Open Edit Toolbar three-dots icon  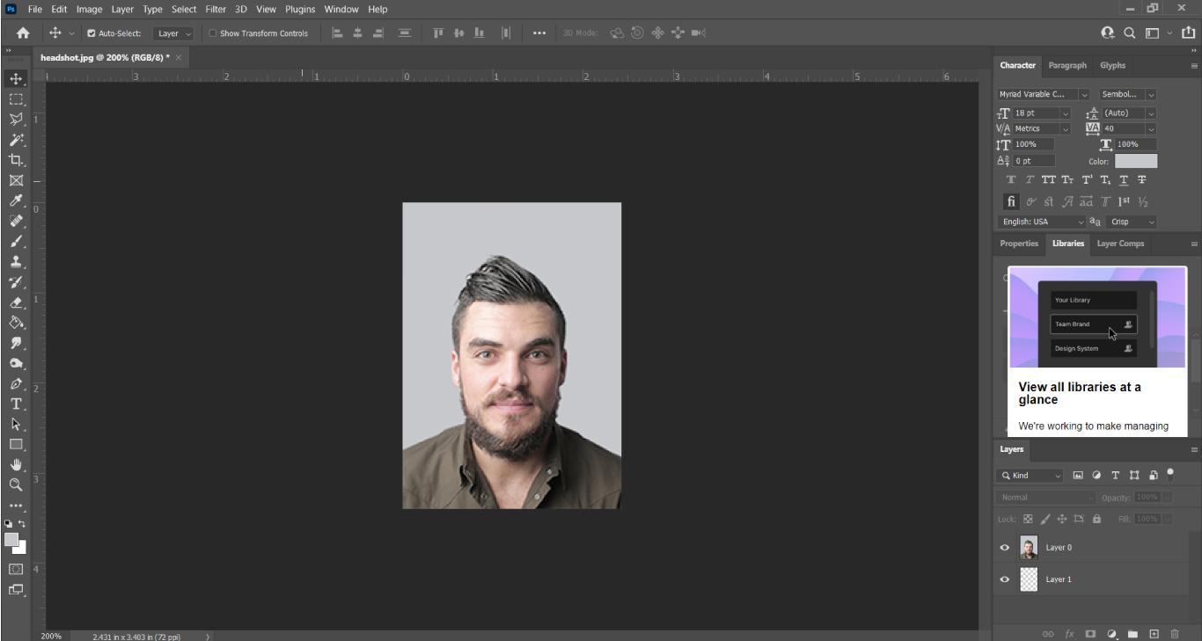click(16, 506)
